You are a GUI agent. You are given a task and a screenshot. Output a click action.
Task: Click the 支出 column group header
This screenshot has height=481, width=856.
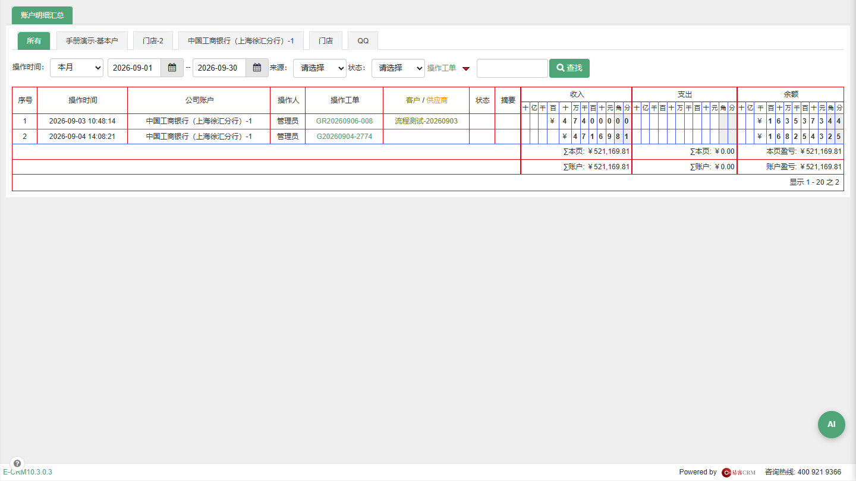point(685,94)
